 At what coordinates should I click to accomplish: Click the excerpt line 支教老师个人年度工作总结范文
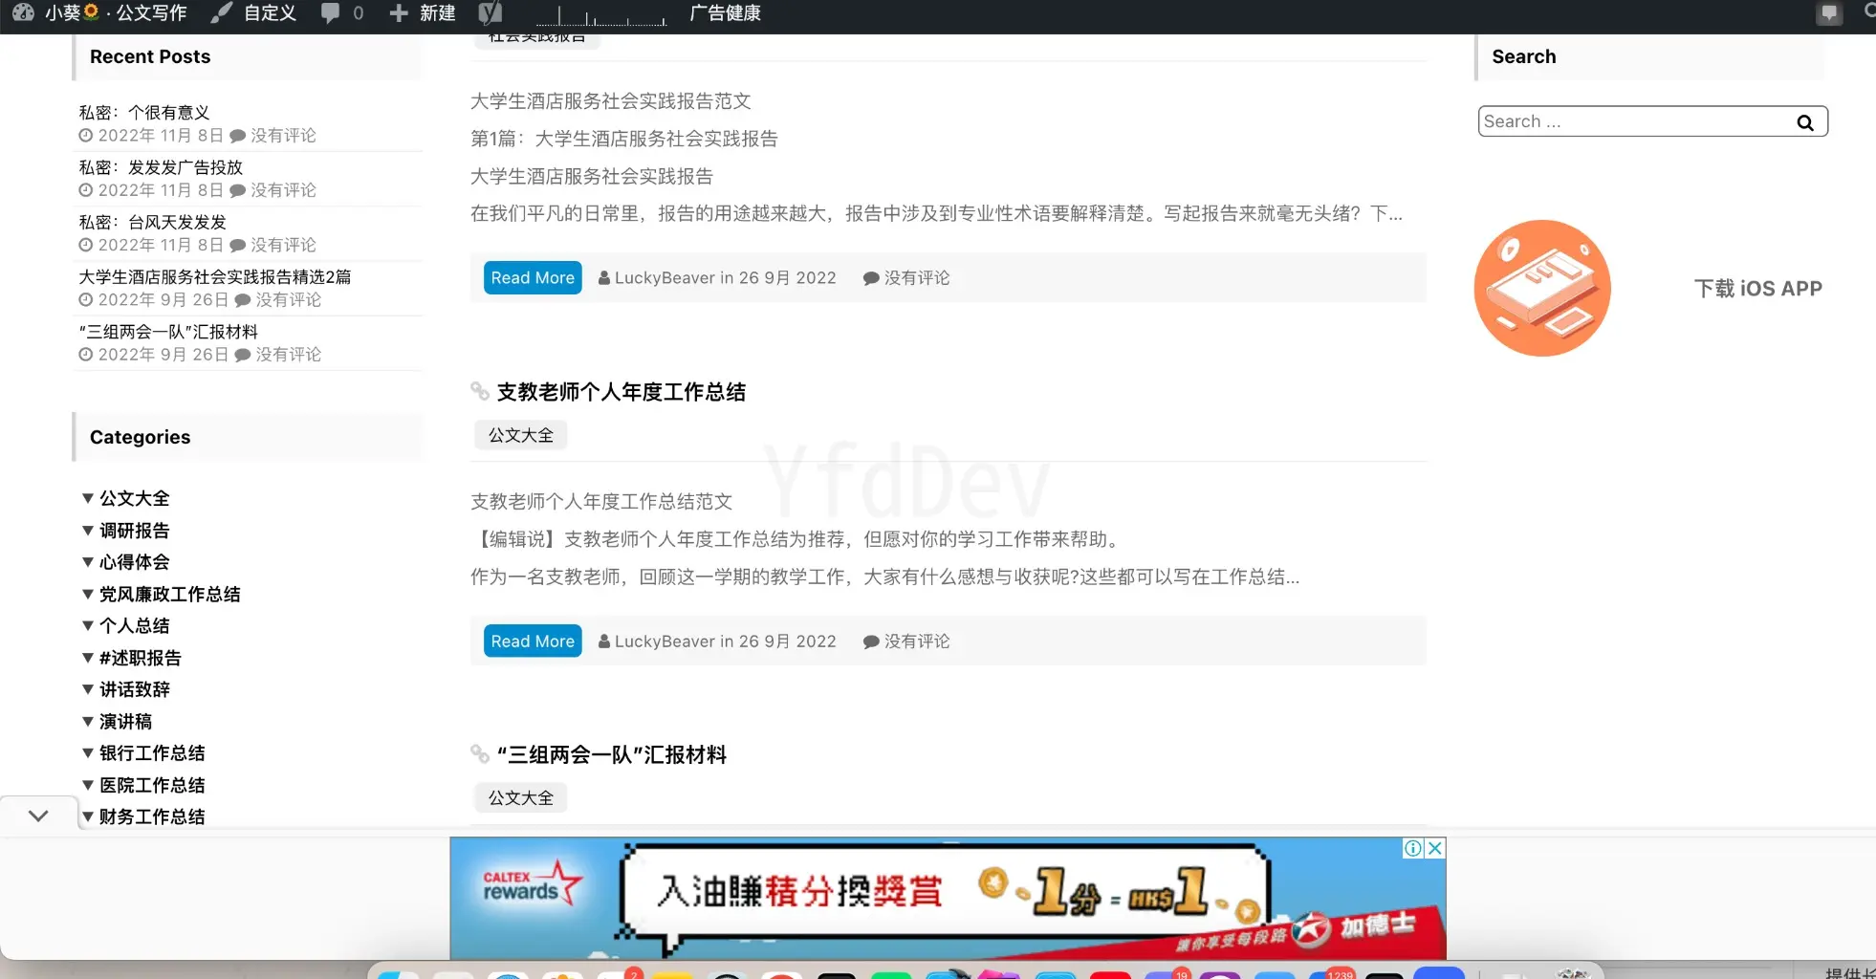[601, 501]
